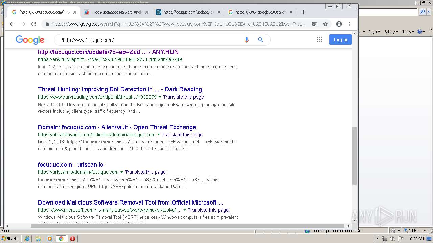Go back with Chrome back arrow

tap(12, 24)
